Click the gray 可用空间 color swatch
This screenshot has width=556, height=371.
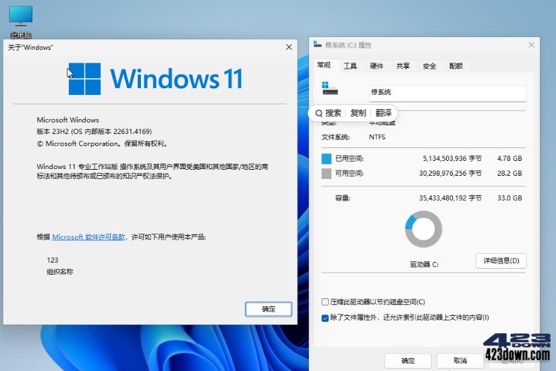click(x=326, y=174)
